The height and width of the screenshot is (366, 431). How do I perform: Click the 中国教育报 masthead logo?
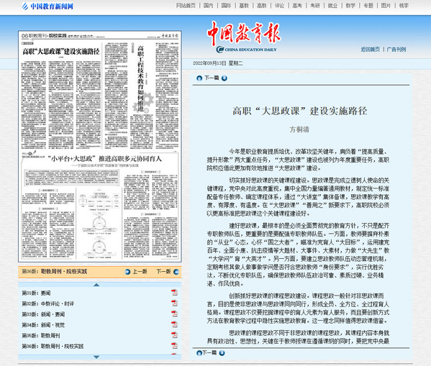tap(244, 37)
